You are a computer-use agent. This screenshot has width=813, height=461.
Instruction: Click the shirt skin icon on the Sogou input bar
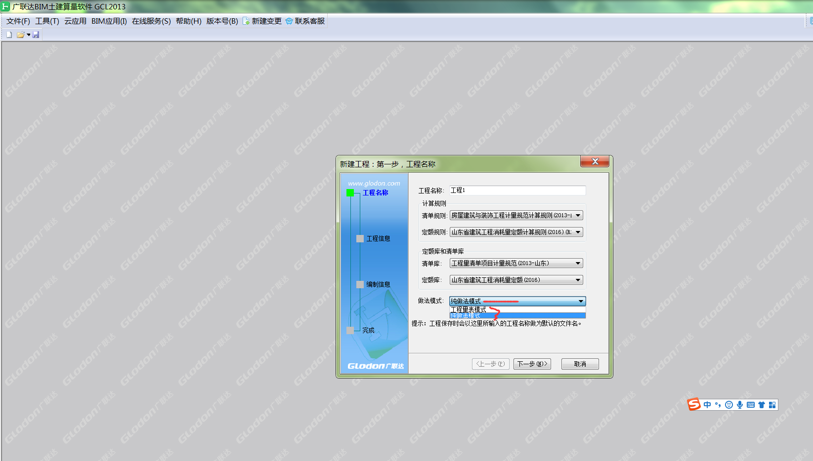point(762,405)
